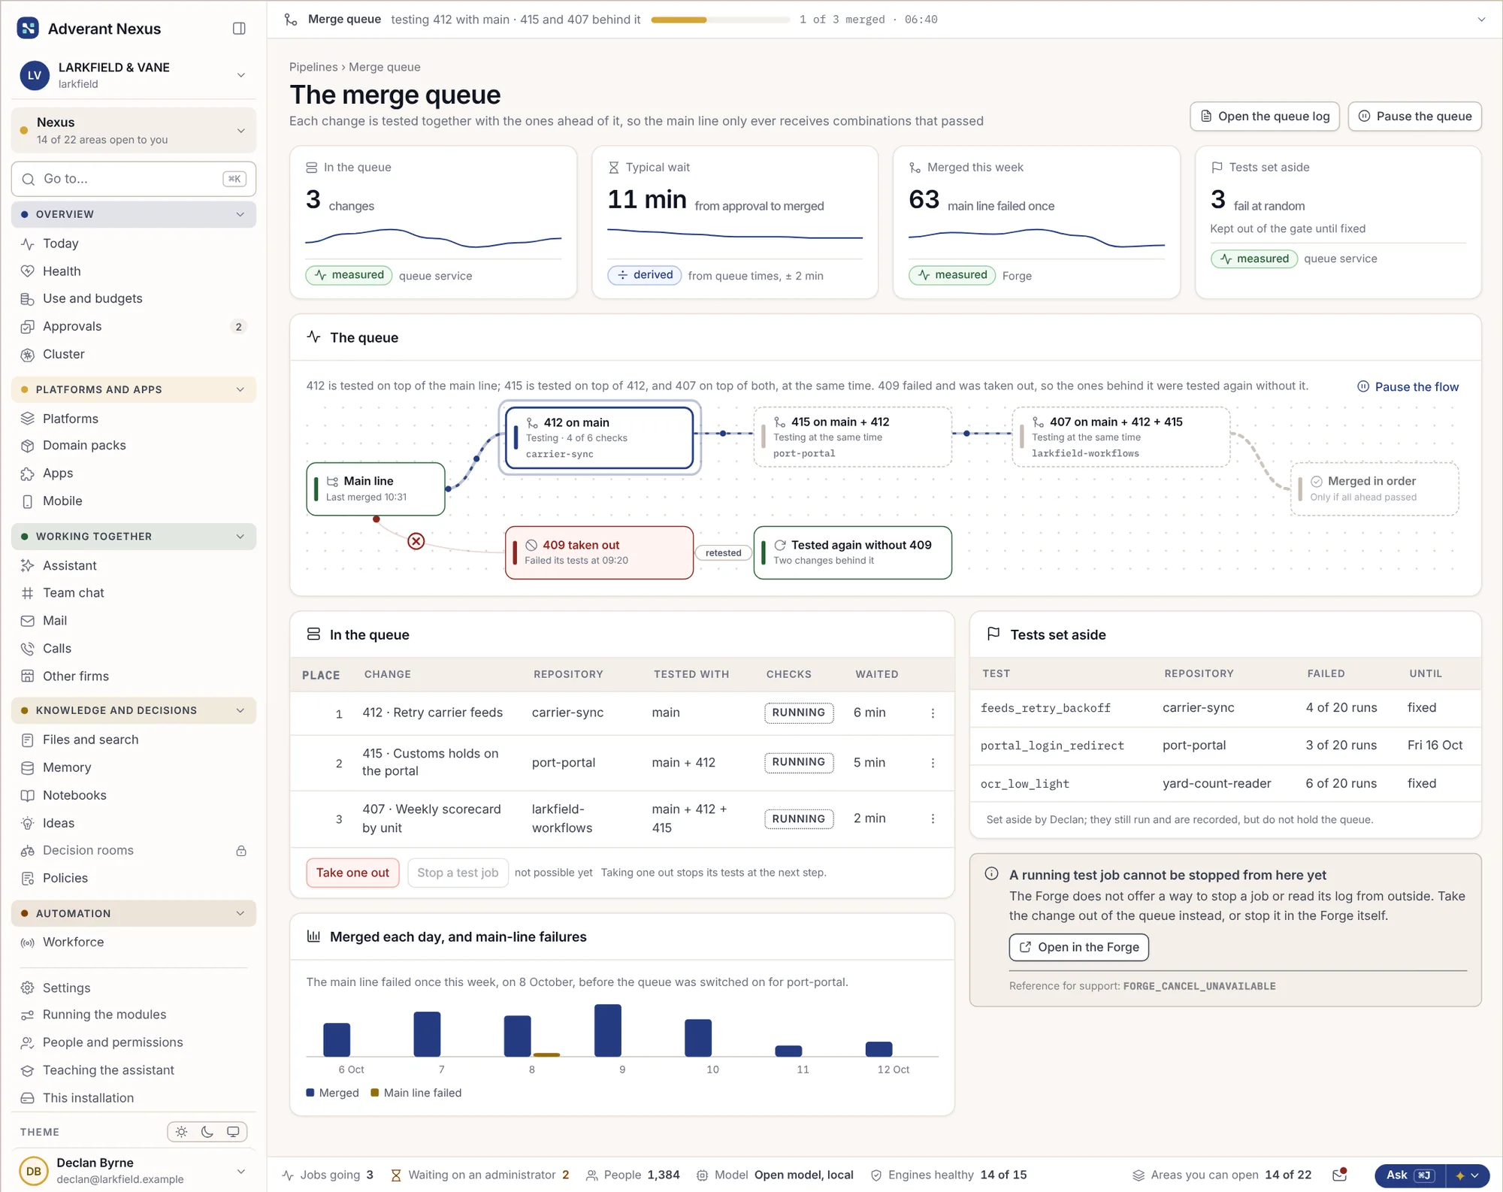Pause the queue
This screenshot has height=1192, width=1503.
[x=1414, y=116]
